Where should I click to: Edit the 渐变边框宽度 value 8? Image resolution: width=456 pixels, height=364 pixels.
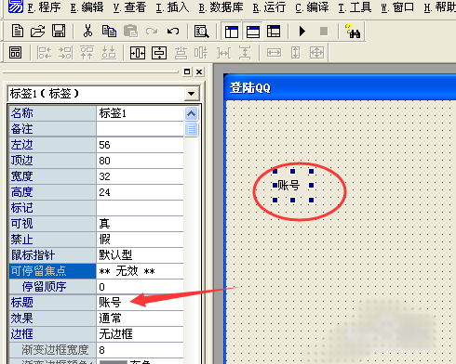tap(140, 350)
